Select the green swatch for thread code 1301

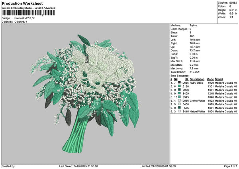point(180,86)
